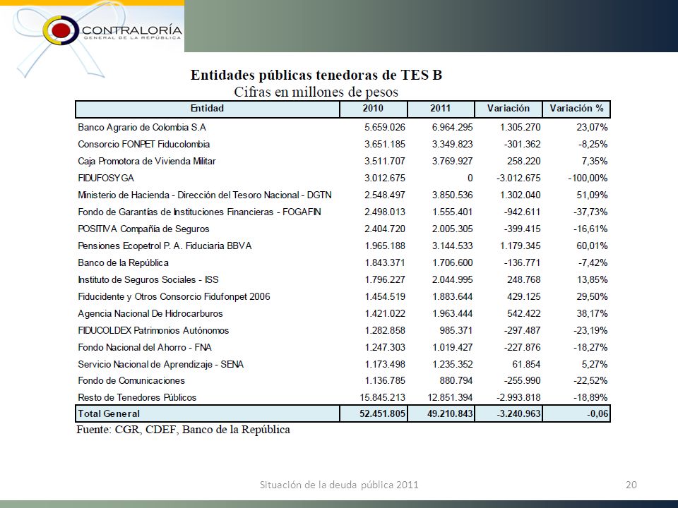The height and width of the screenshot is (508, 678).
Task: Click the 'CONTRALORÍA' wordmark text
Action: coord(132,30)
